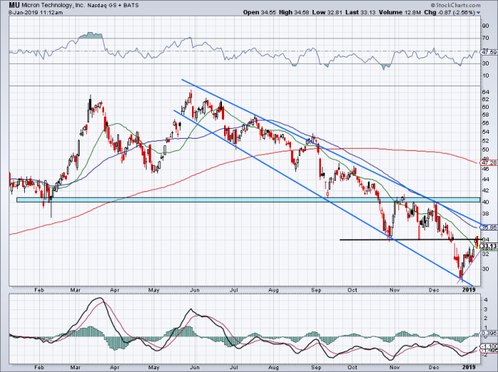Open the dropdown arrow beside Chg value
The height and width of the screenshot is (372, 498).
[x=478, y=13]
